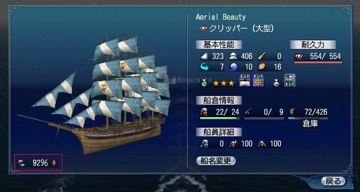Select the armor icon beside 16
The image size is (360, 192).
tap(262, 67)
